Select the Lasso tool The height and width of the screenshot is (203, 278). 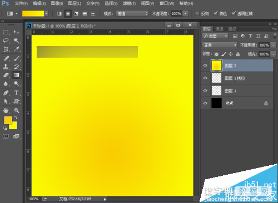(6, 40)
